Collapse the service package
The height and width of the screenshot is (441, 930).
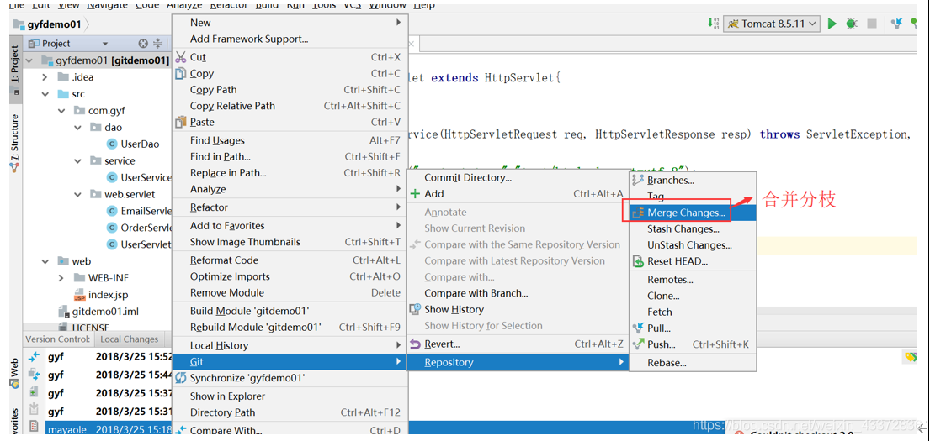coord(78,160)
